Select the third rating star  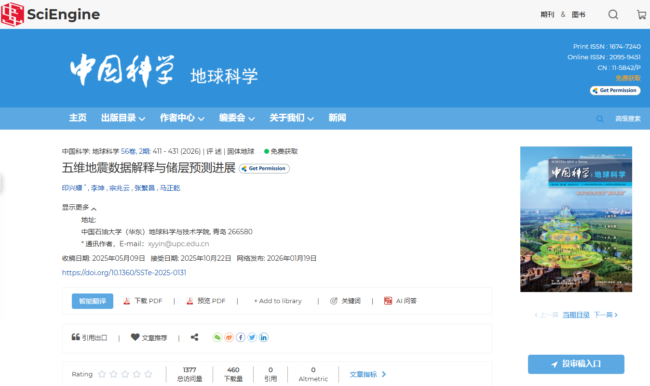pos(125,374)
